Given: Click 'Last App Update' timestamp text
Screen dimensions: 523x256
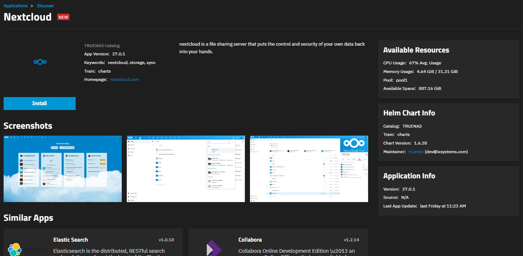Looking at the screenshot, I should [x=425, y=206].
